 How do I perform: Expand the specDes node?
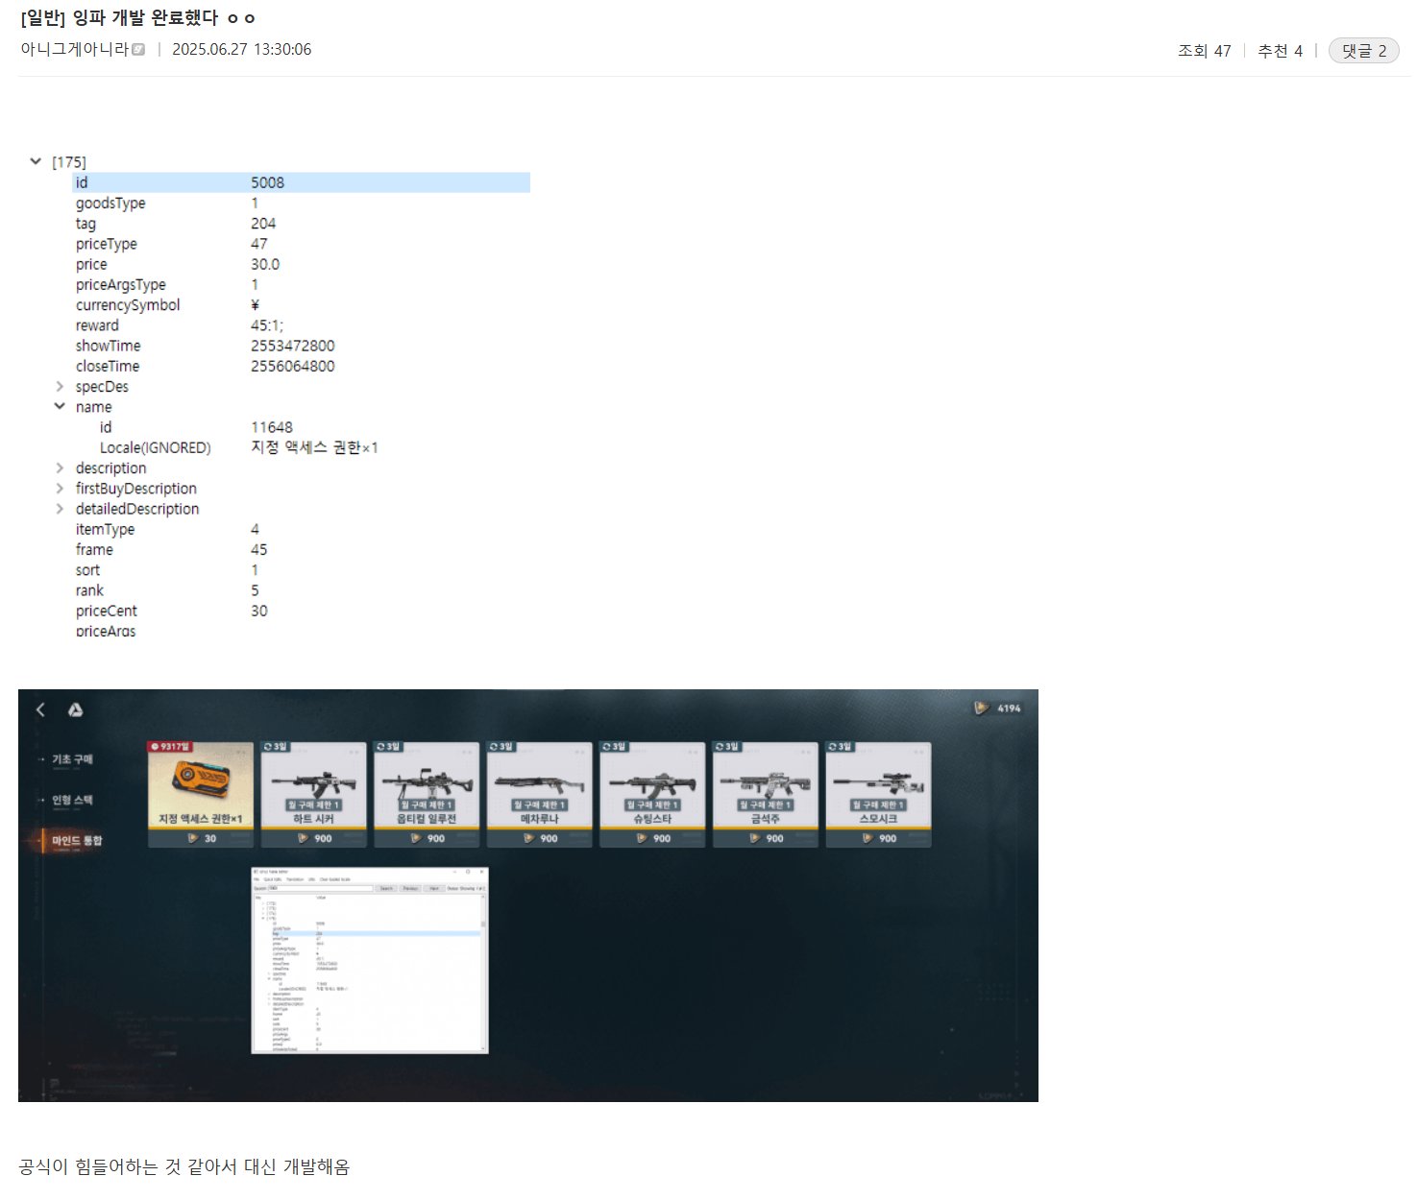(60, 387)
